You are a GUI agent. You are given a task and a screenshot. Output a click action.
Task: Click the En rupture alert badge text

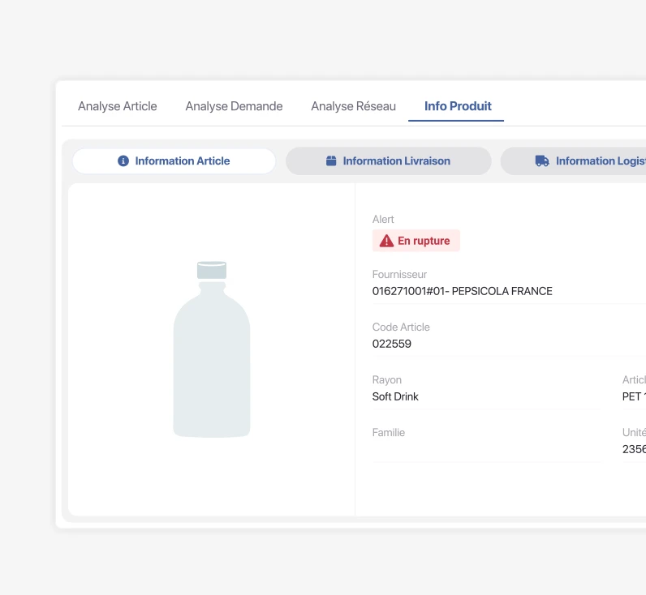[424, 241]
